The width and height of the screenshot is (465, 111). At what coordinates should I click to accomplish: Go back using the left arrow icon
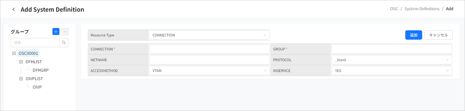click(13, 9)
